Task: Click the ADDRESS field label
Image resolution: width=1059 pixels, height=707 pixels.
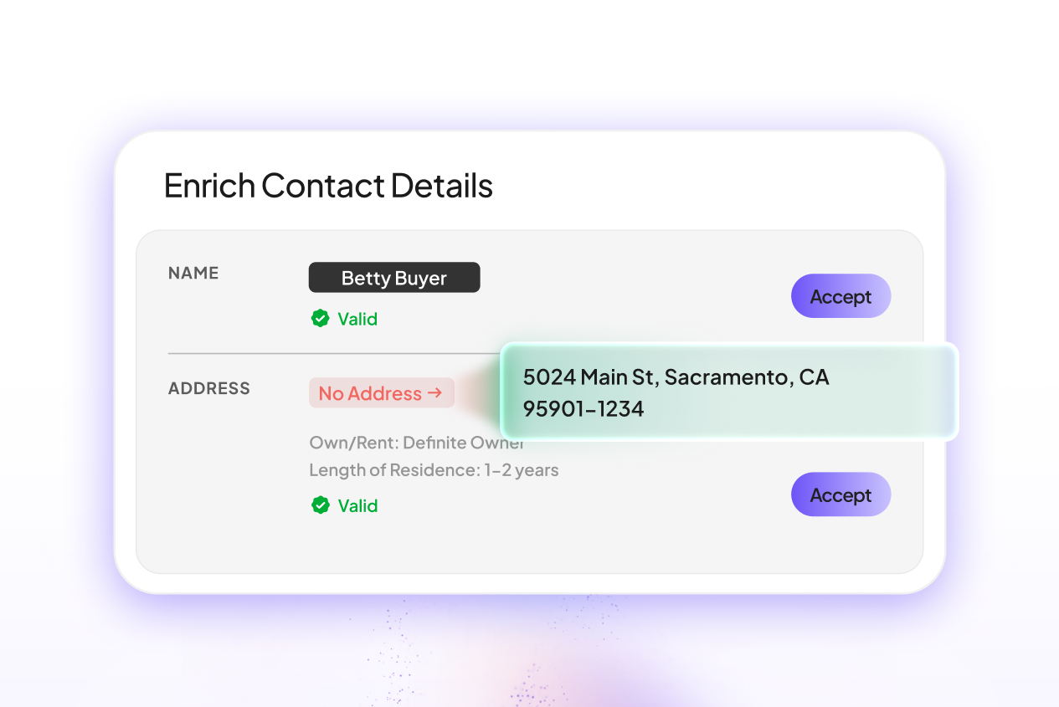Action: pos(209,388)
